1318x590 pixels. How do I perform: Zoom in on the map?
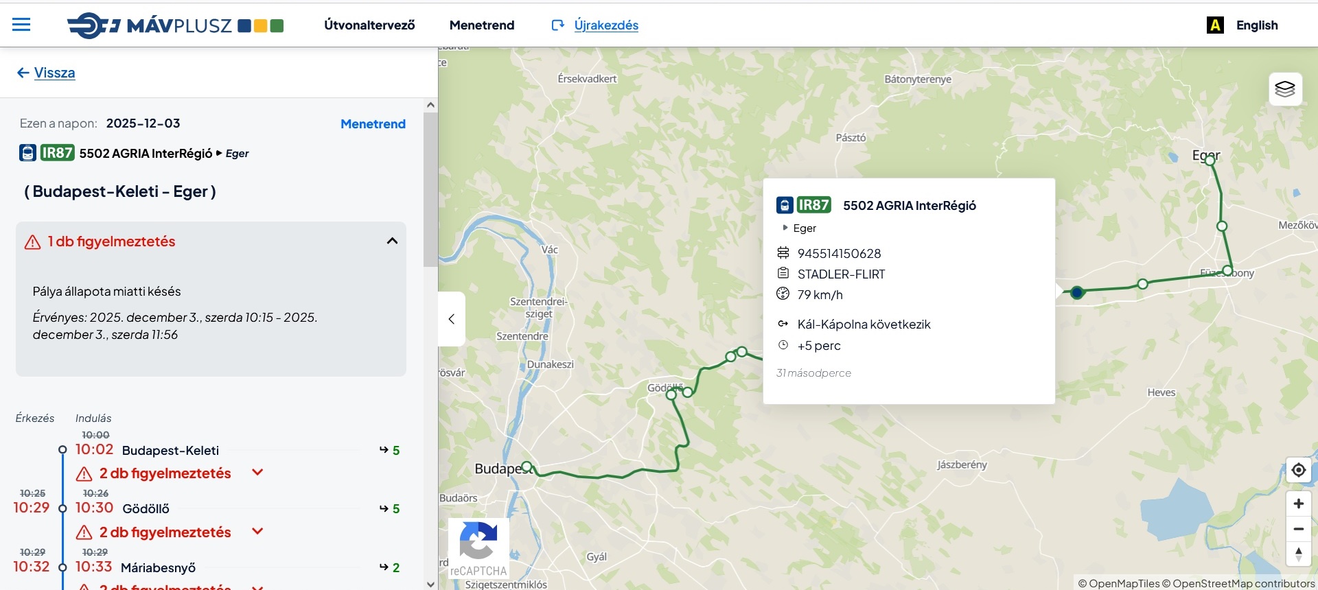(1298, 504)
